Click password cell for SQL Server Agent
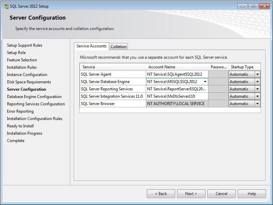 pyautogui.click(x=218, y=74)
